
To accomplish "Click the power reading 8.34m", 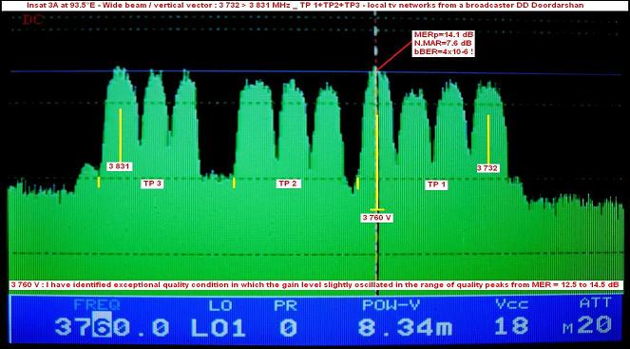I will (x=405, y=327).
